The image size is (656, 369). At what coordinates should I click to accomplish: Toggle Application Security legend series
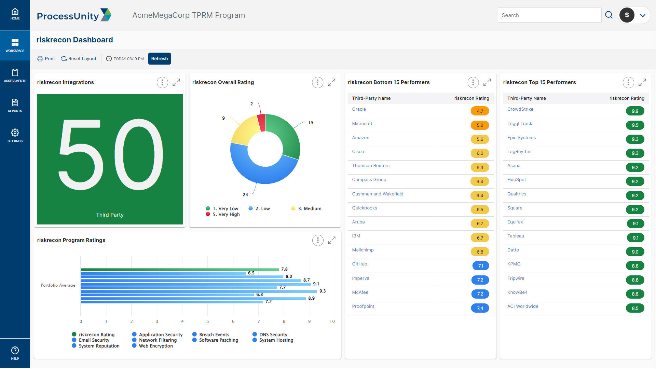[x=158, y=334]
